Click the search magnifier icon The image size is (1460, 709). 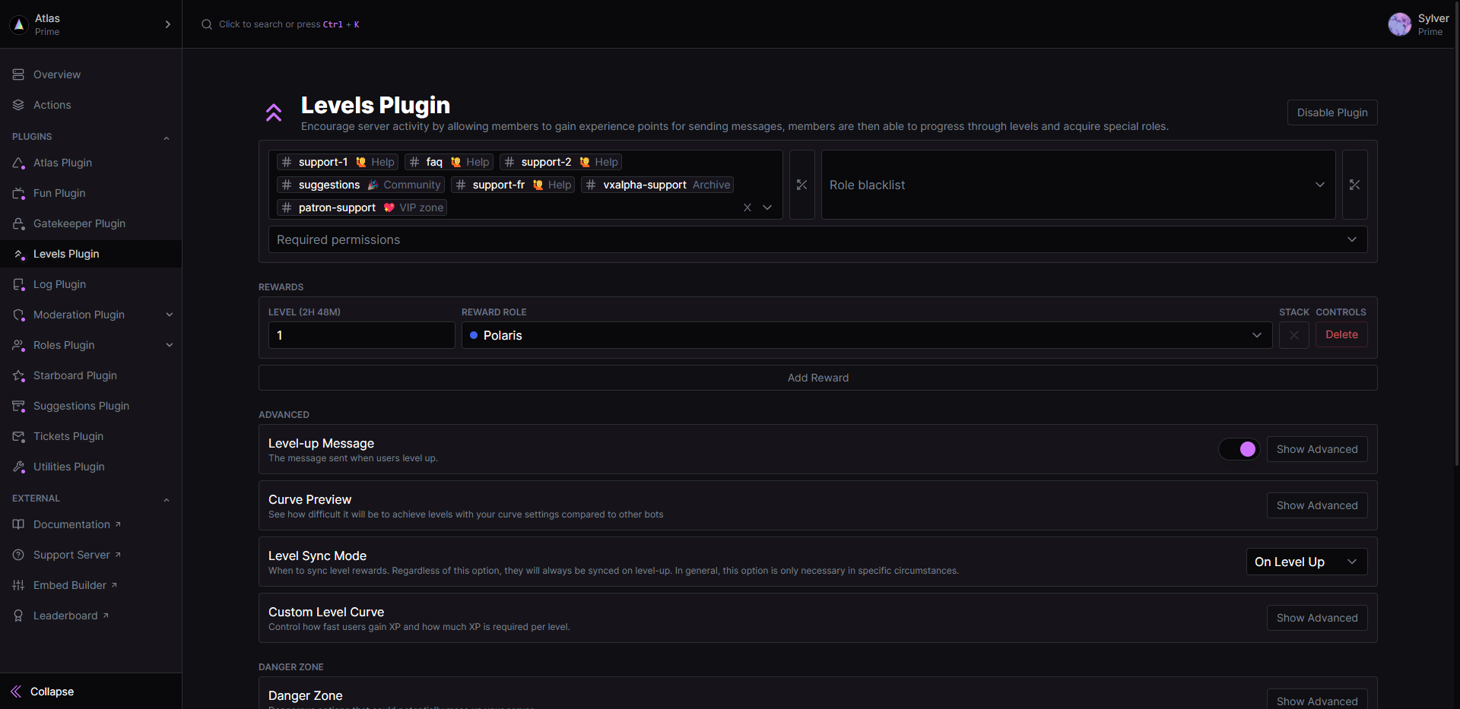pos(206,24)
